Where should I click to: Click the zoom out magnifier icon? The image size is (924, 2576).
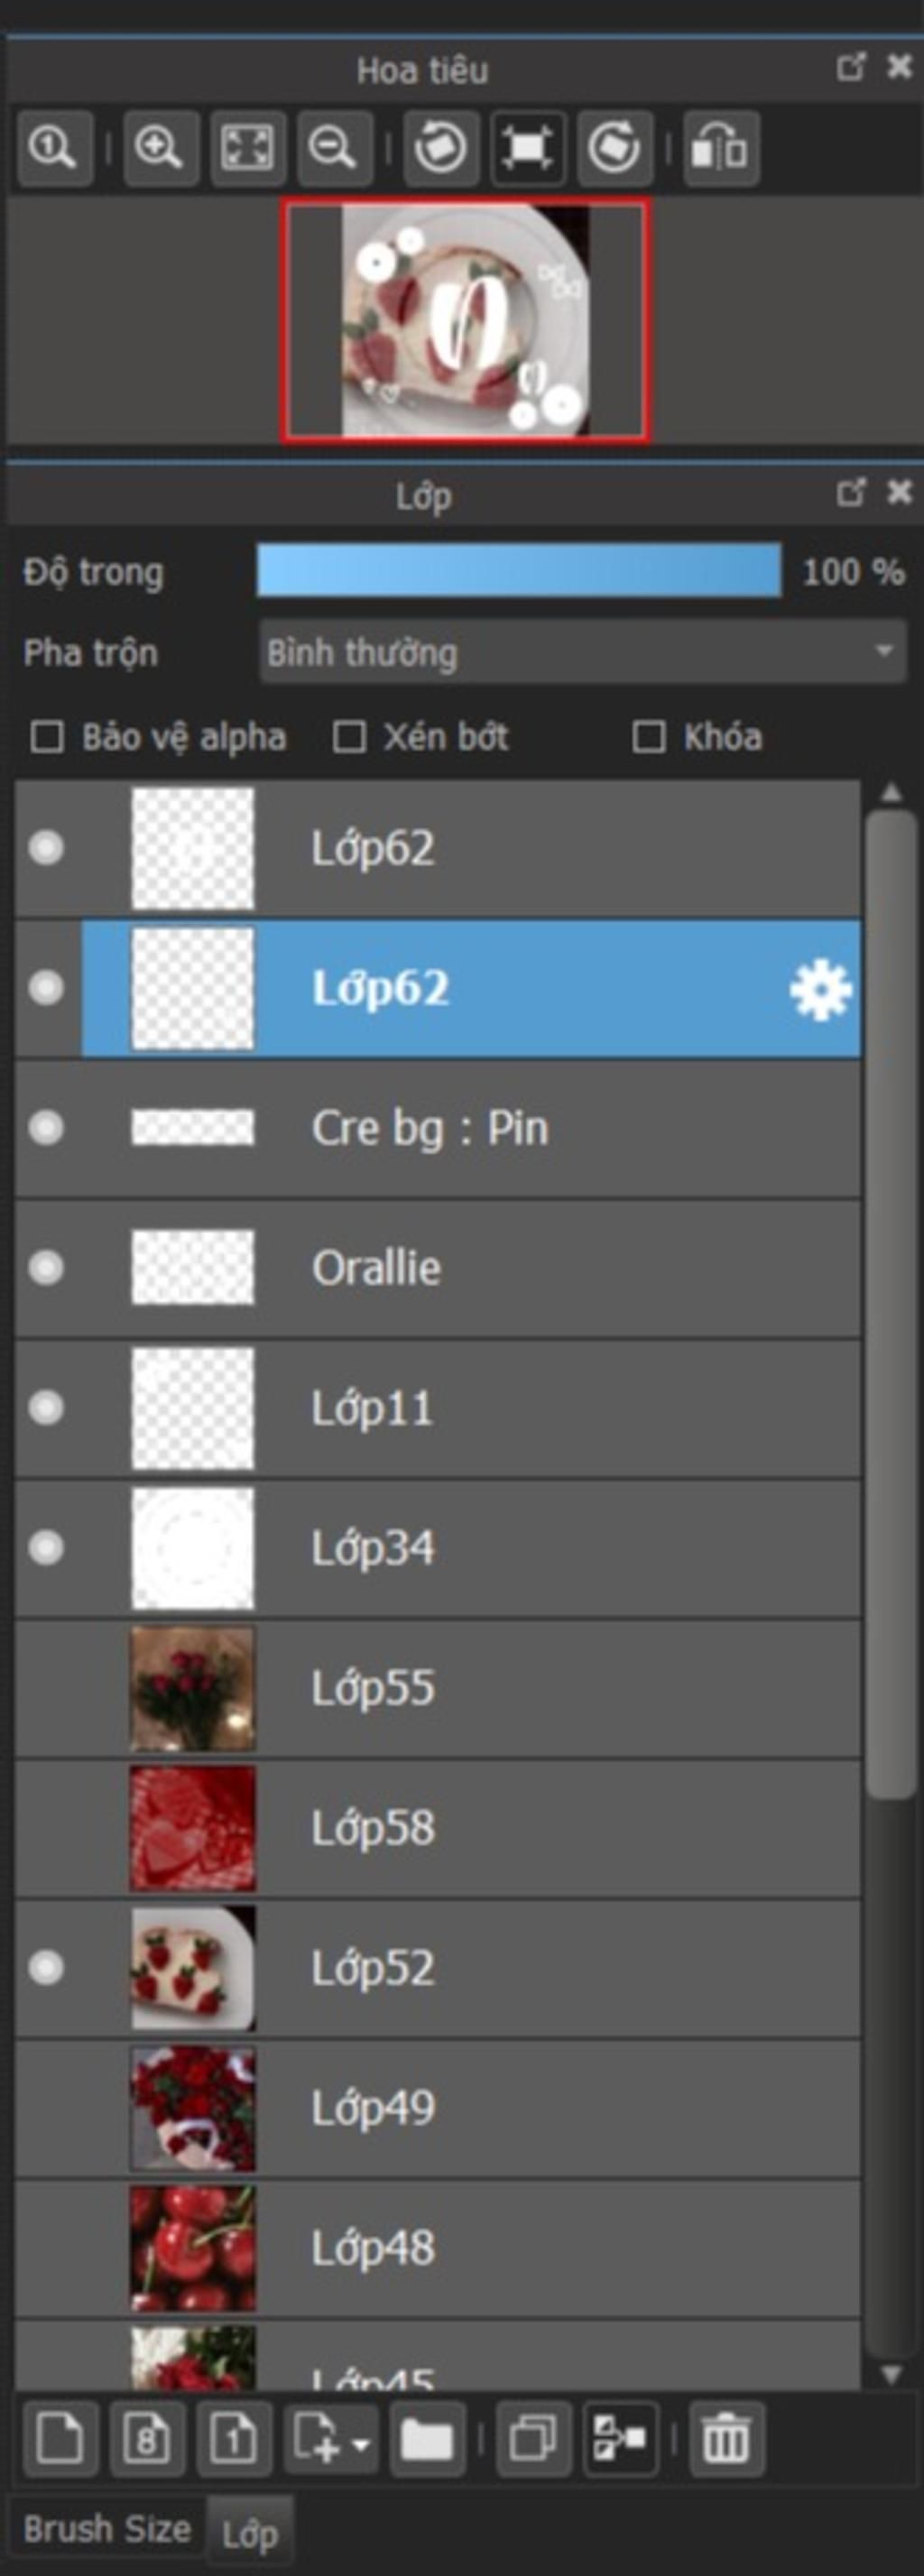pyautogui.click(x=335, y=149)
